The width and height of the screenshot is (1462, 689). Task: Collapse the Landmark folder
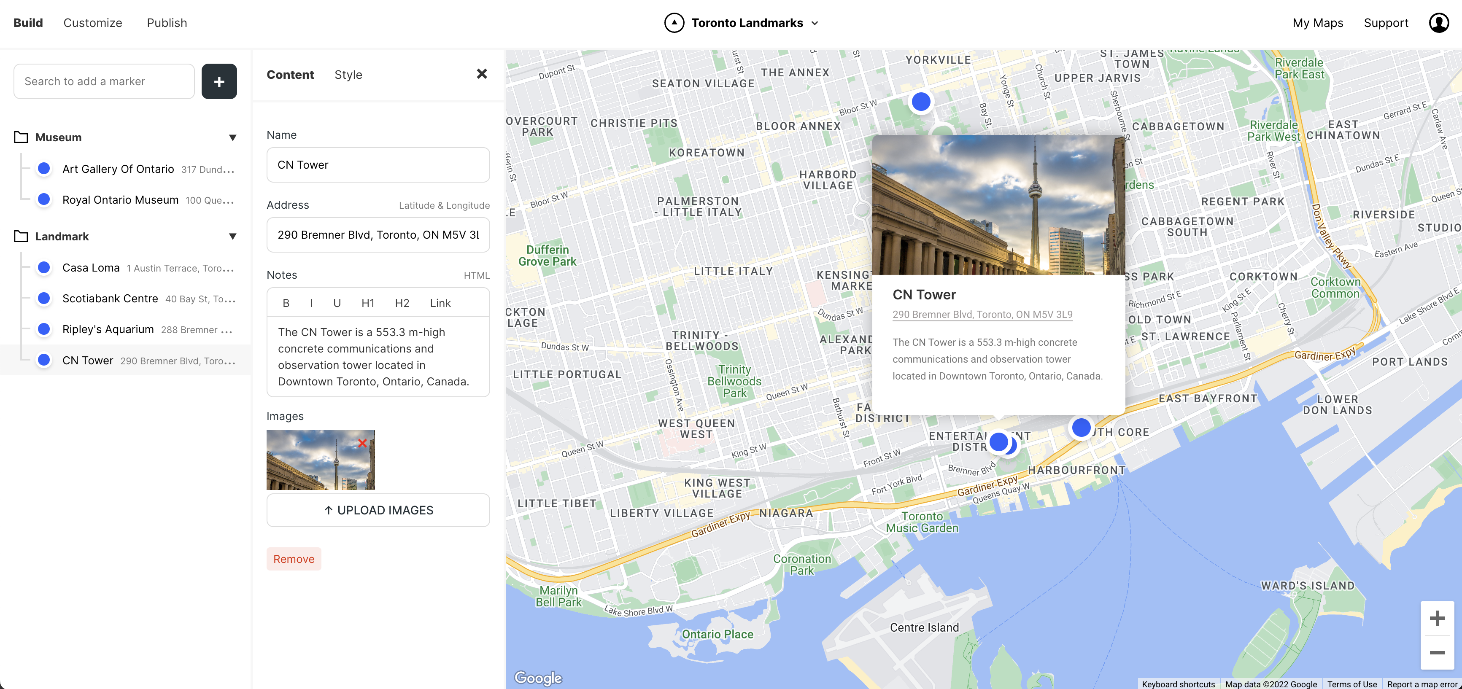point(232,236)
